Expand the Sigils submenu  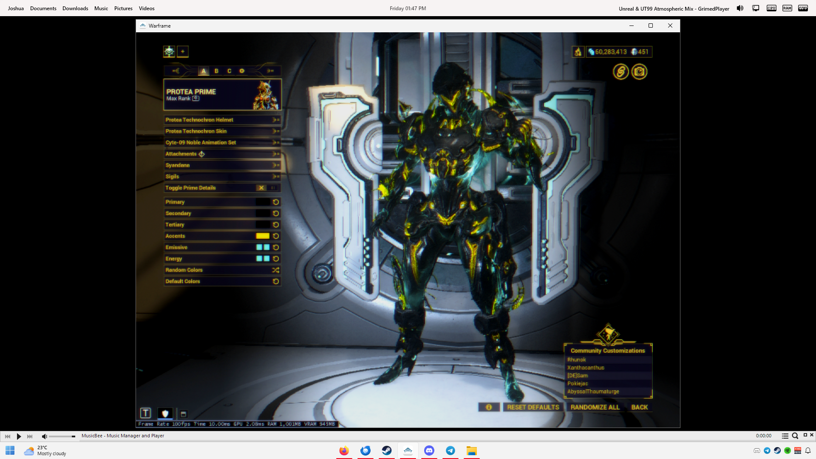222,176
